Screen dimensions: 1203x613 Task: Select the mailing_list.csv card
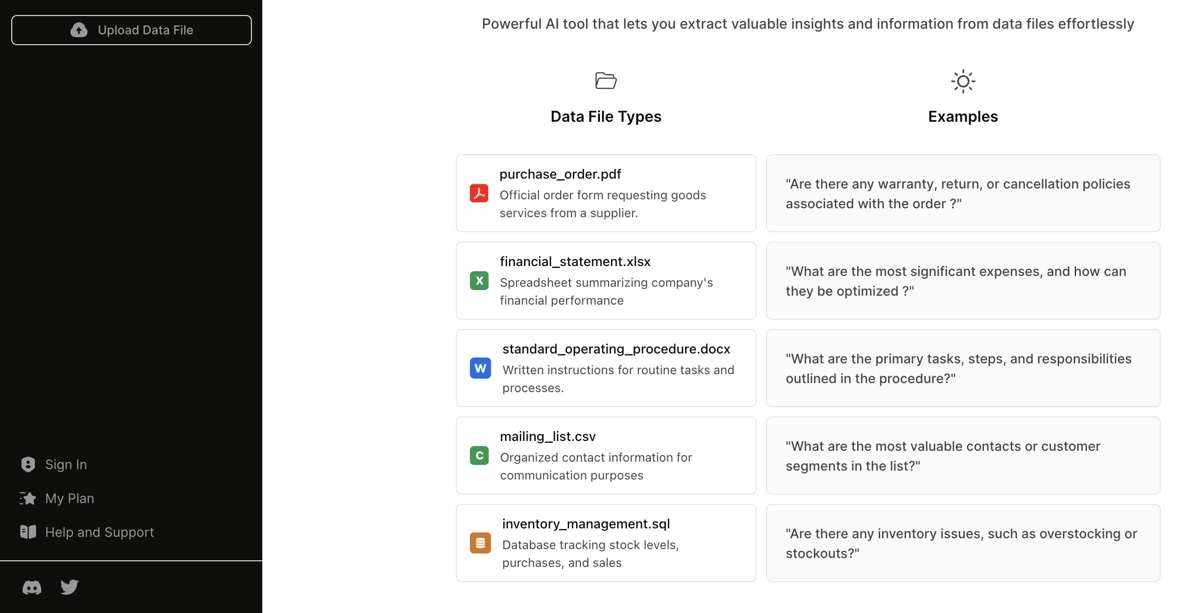(x=606, y=456)
